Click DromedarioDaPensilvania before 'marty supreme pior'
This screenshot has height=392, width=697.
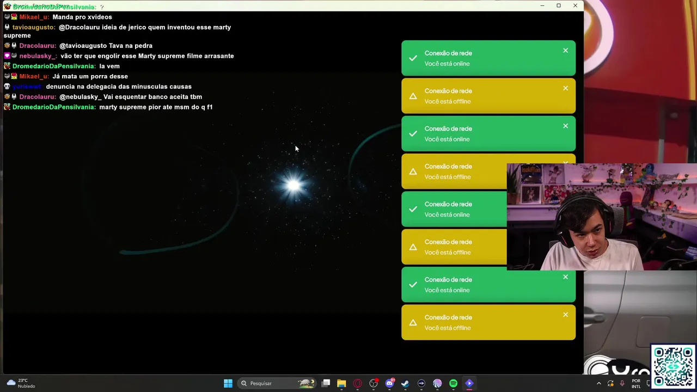click(x=54, y=107)
